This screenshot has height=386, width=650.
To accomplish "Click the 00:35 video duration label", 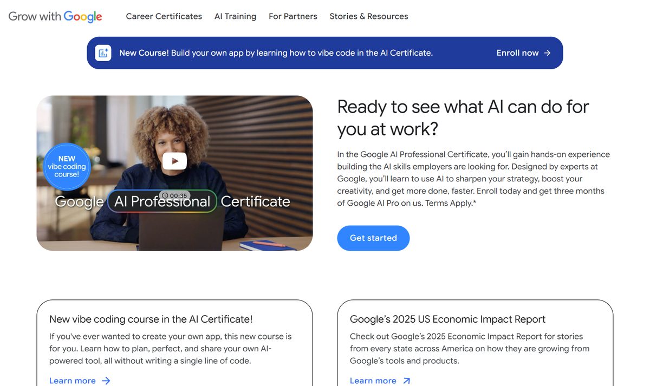I will (x=174, y=195).
